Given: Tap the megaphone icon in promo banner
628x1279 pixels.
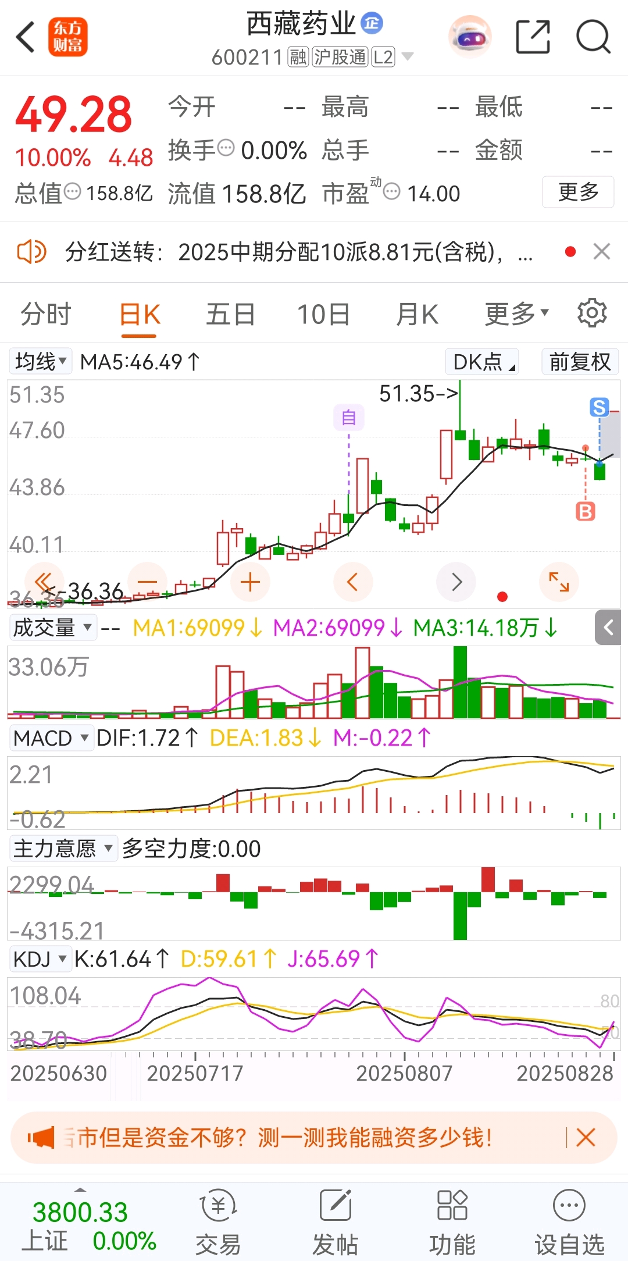Looking at the screenshot, I should point(41,1137).
